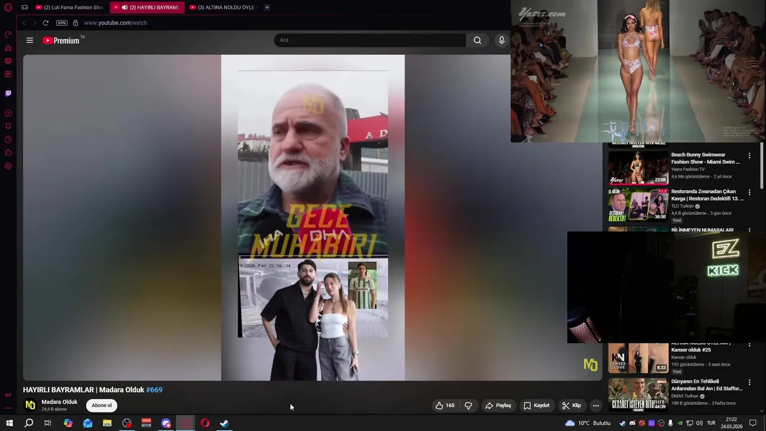Open the three-dots sidebar setup menu
The height and width of the screenshot is (431, 766).
(x=8, y=408)
